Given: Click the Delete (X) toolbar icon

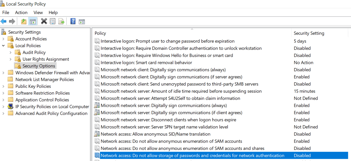Looking at the screenshot, I should click(x=44, y=21).
